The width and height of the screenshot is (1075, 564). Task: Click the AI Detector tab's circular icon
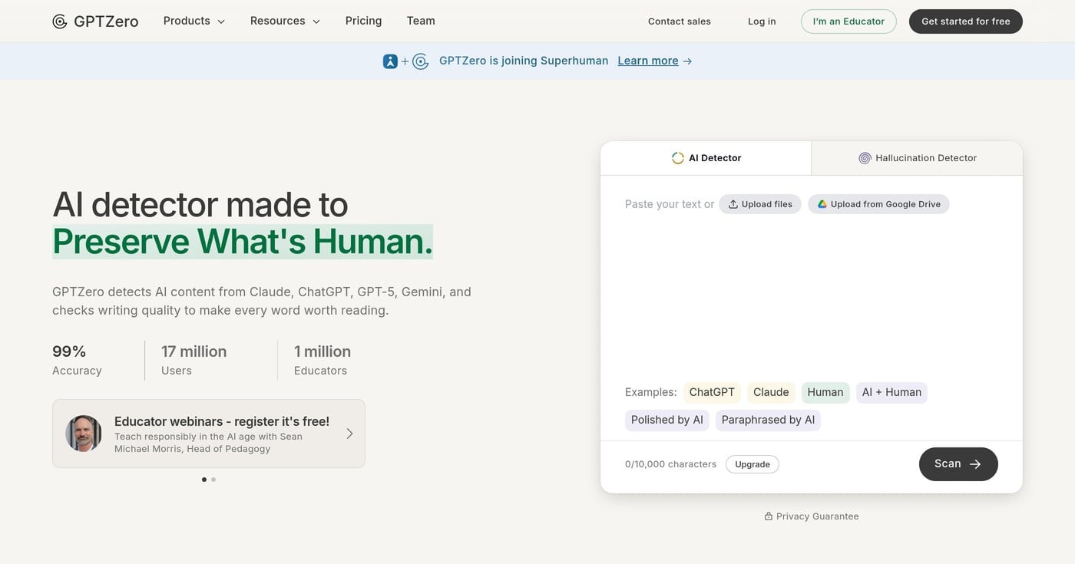tap(678, 158)
